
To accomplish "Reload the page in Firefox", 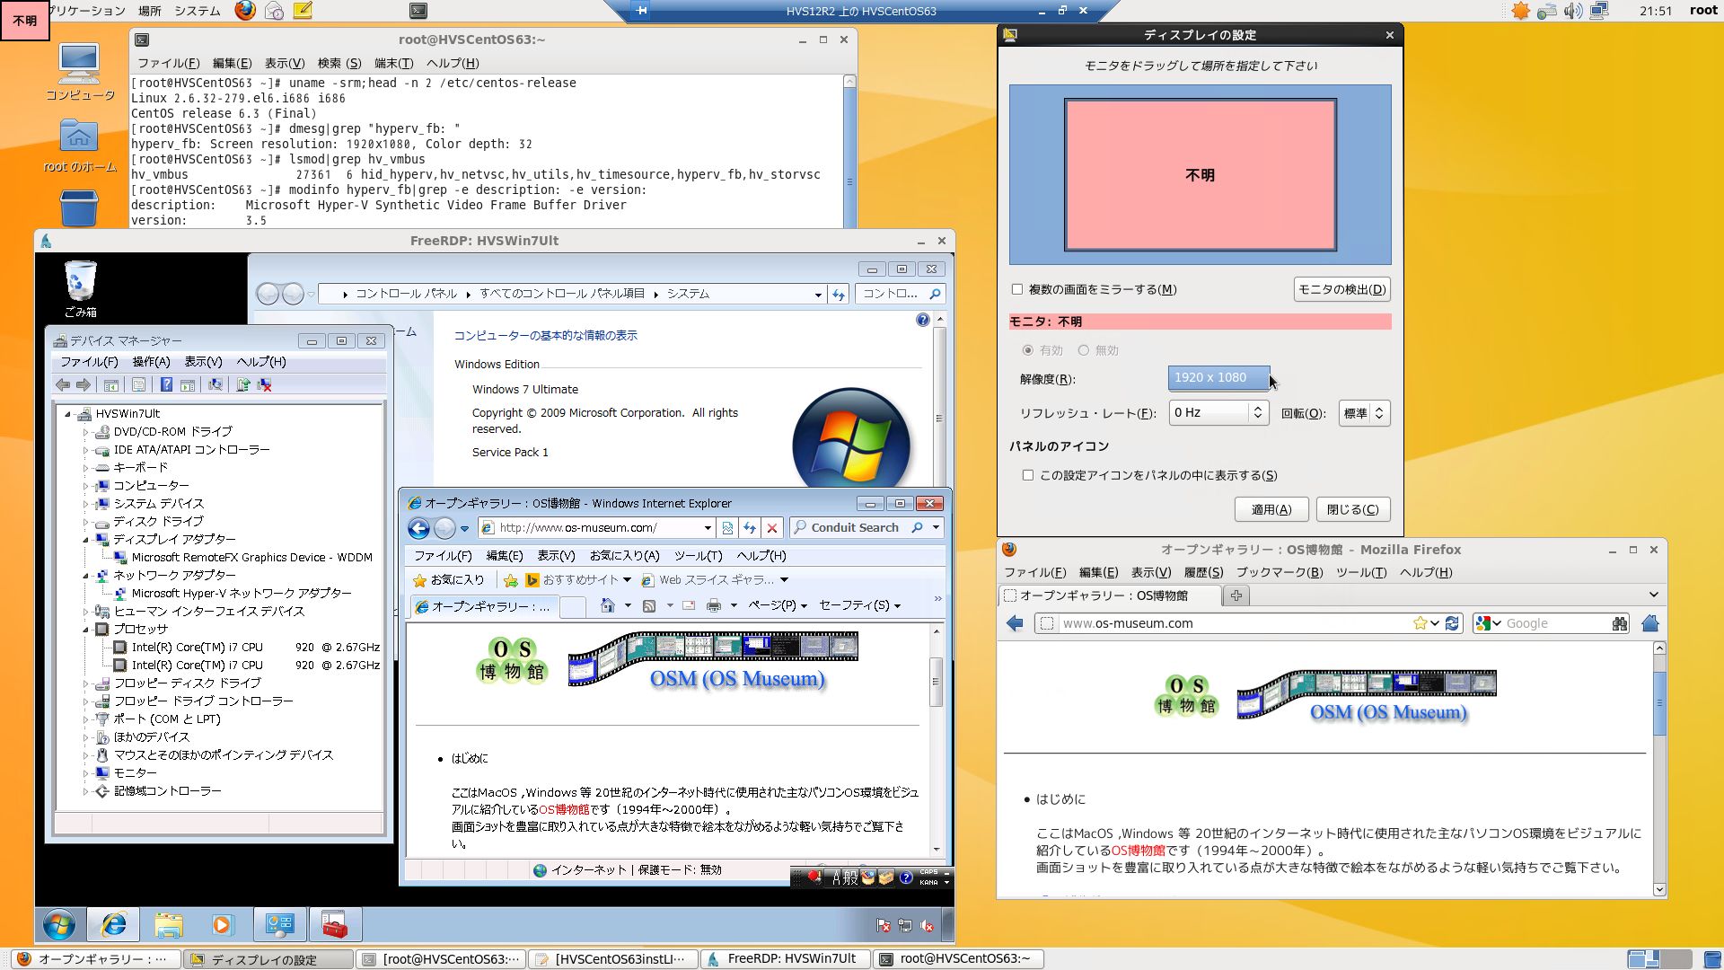I will tap(1452, 623).
